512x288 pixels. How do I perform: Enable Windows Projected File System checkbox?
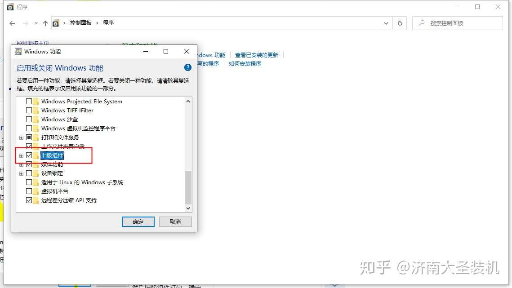click(29, 102)
